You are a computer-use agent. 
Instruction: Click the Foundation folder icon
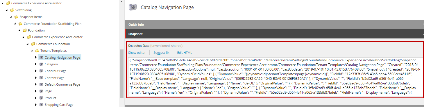[25, 30]
